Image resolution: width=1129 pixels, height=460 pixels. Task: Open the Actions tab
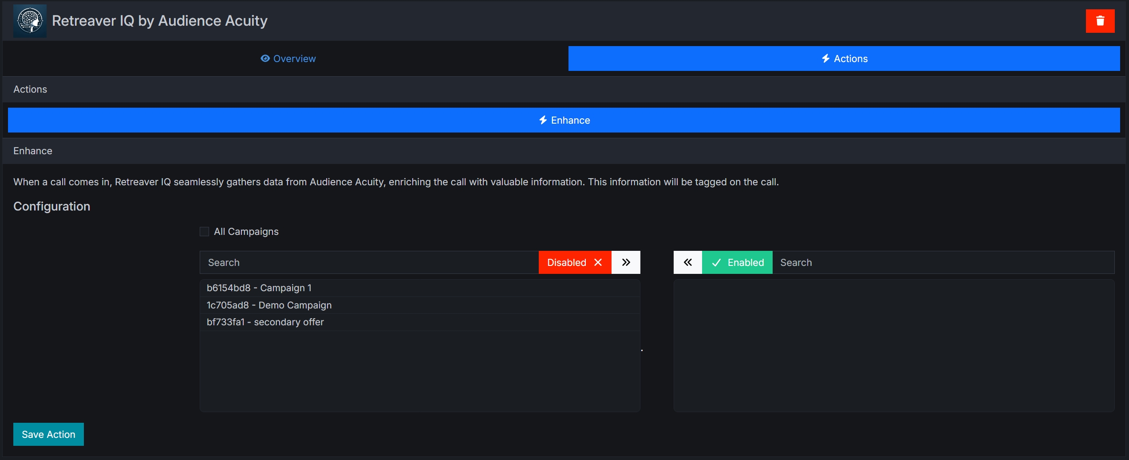844,58
